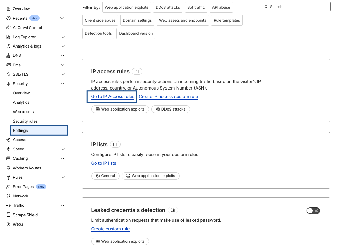Image resolution: width=341 pixels, height=250 pixels.
Task: Click the Rules funnel icon
Action: 8,177
